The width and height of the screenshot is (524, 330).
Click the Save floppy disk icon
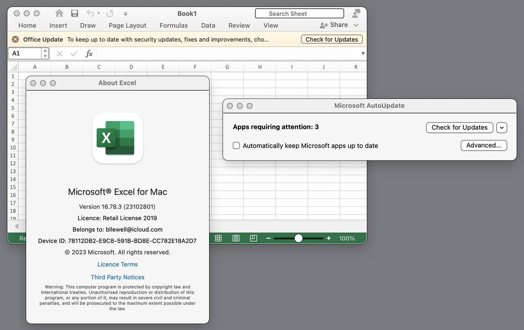(x=75, y=14)
